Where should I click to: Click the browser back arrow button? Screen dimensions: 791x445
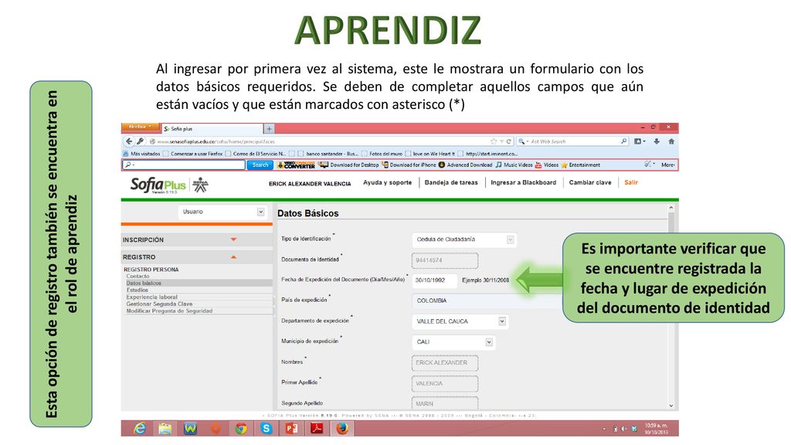129,142
